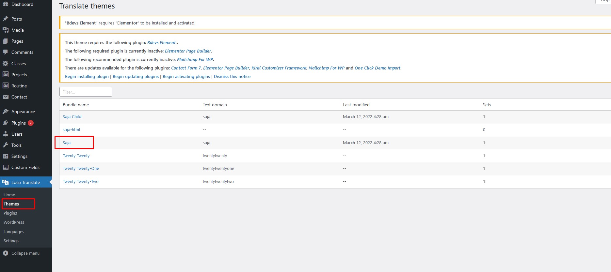Click the Dashboard gauge icon
This screenshot has width=611, height=272.
(6, 4)
